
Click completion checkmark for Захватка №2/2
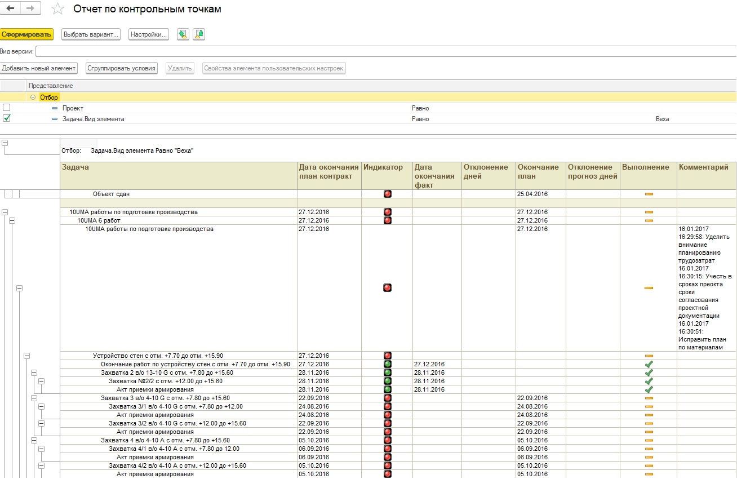click(x=649, y=381)
